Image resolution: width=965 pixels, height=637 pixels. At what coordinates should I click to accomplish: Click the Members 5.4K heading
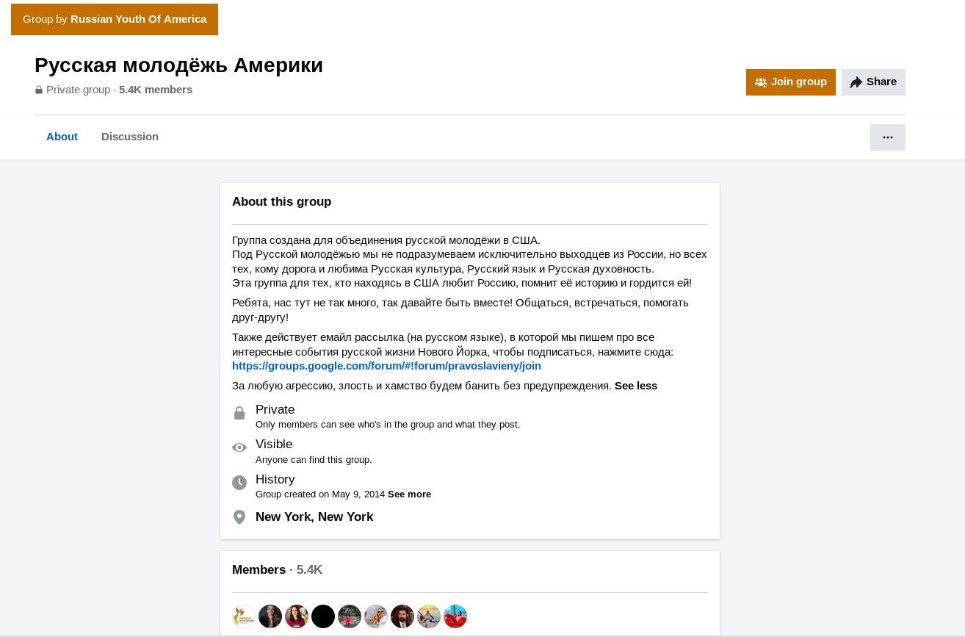277,570
